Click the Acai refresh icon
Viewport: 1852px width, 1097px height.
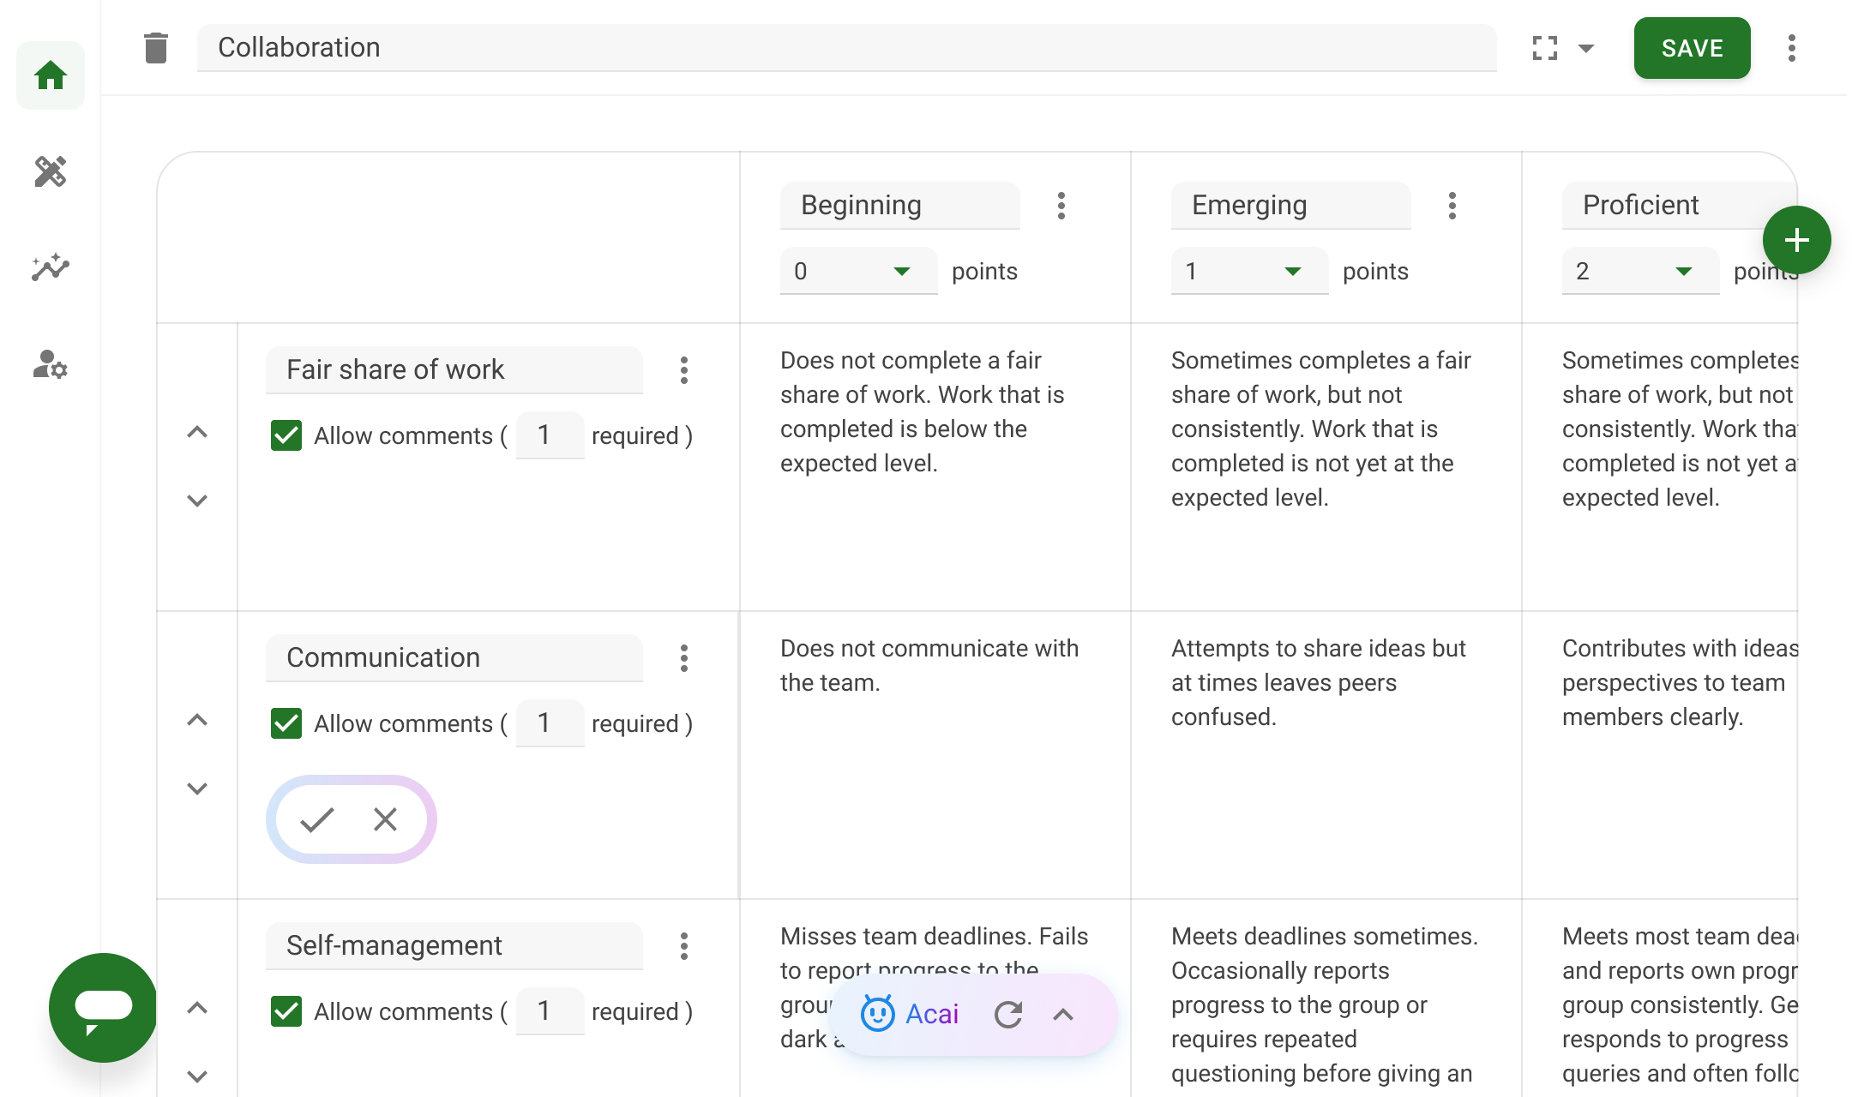[1008, 1014]
